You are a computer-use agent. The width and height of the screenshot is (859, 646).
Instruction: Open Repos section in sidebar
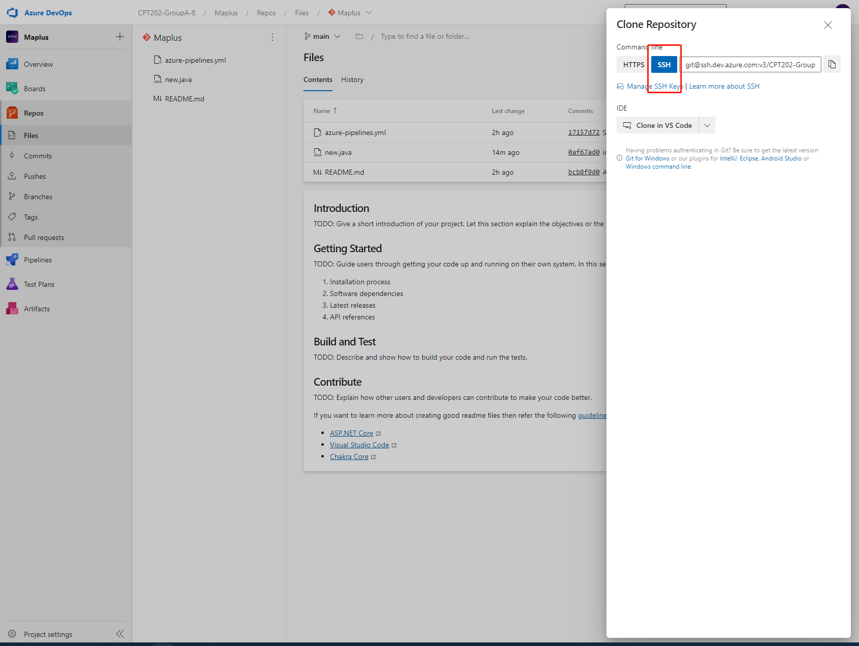click(x=34, y=113)
